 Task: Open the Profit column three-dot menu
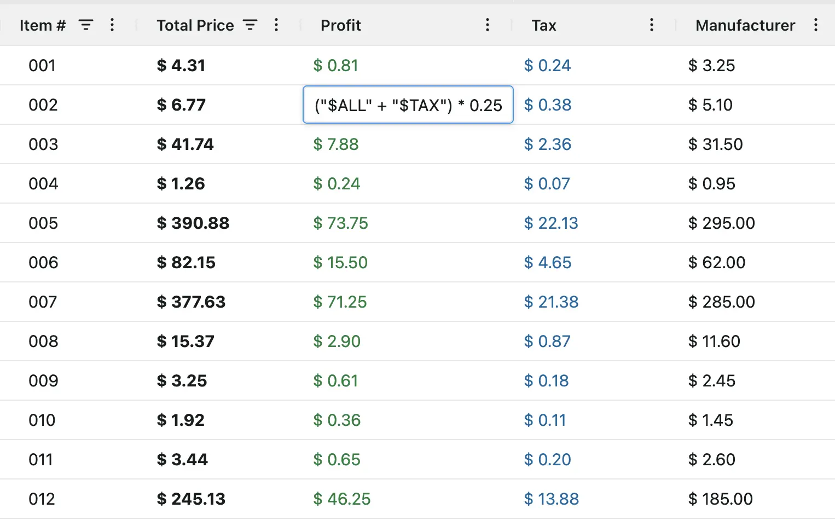[x=488, y=25]
